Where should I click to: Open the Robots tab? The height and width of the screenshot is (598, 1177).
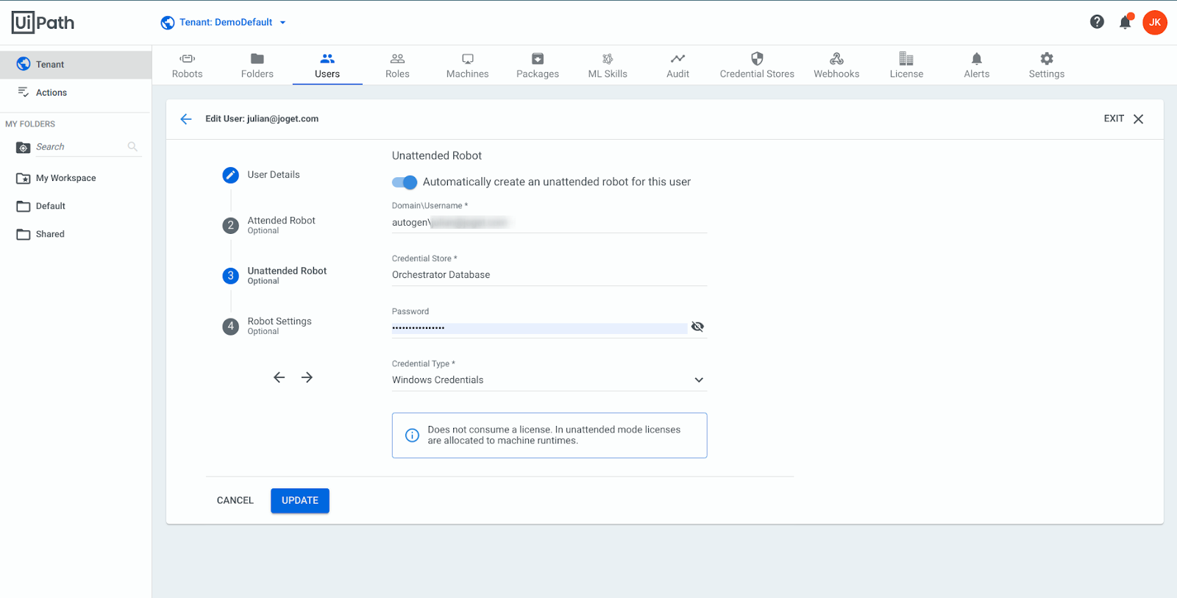(x=187, y=65)
